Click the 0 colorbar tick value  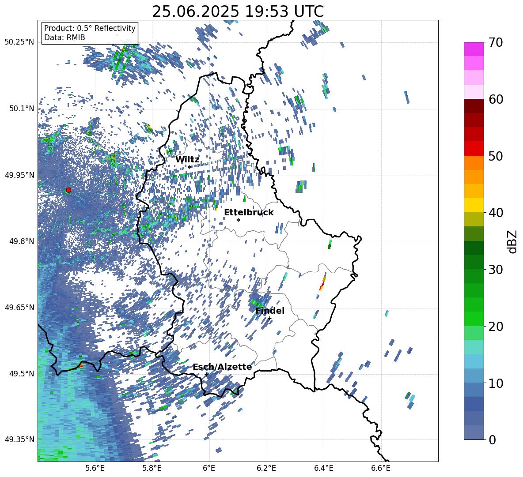click(492, 439)
